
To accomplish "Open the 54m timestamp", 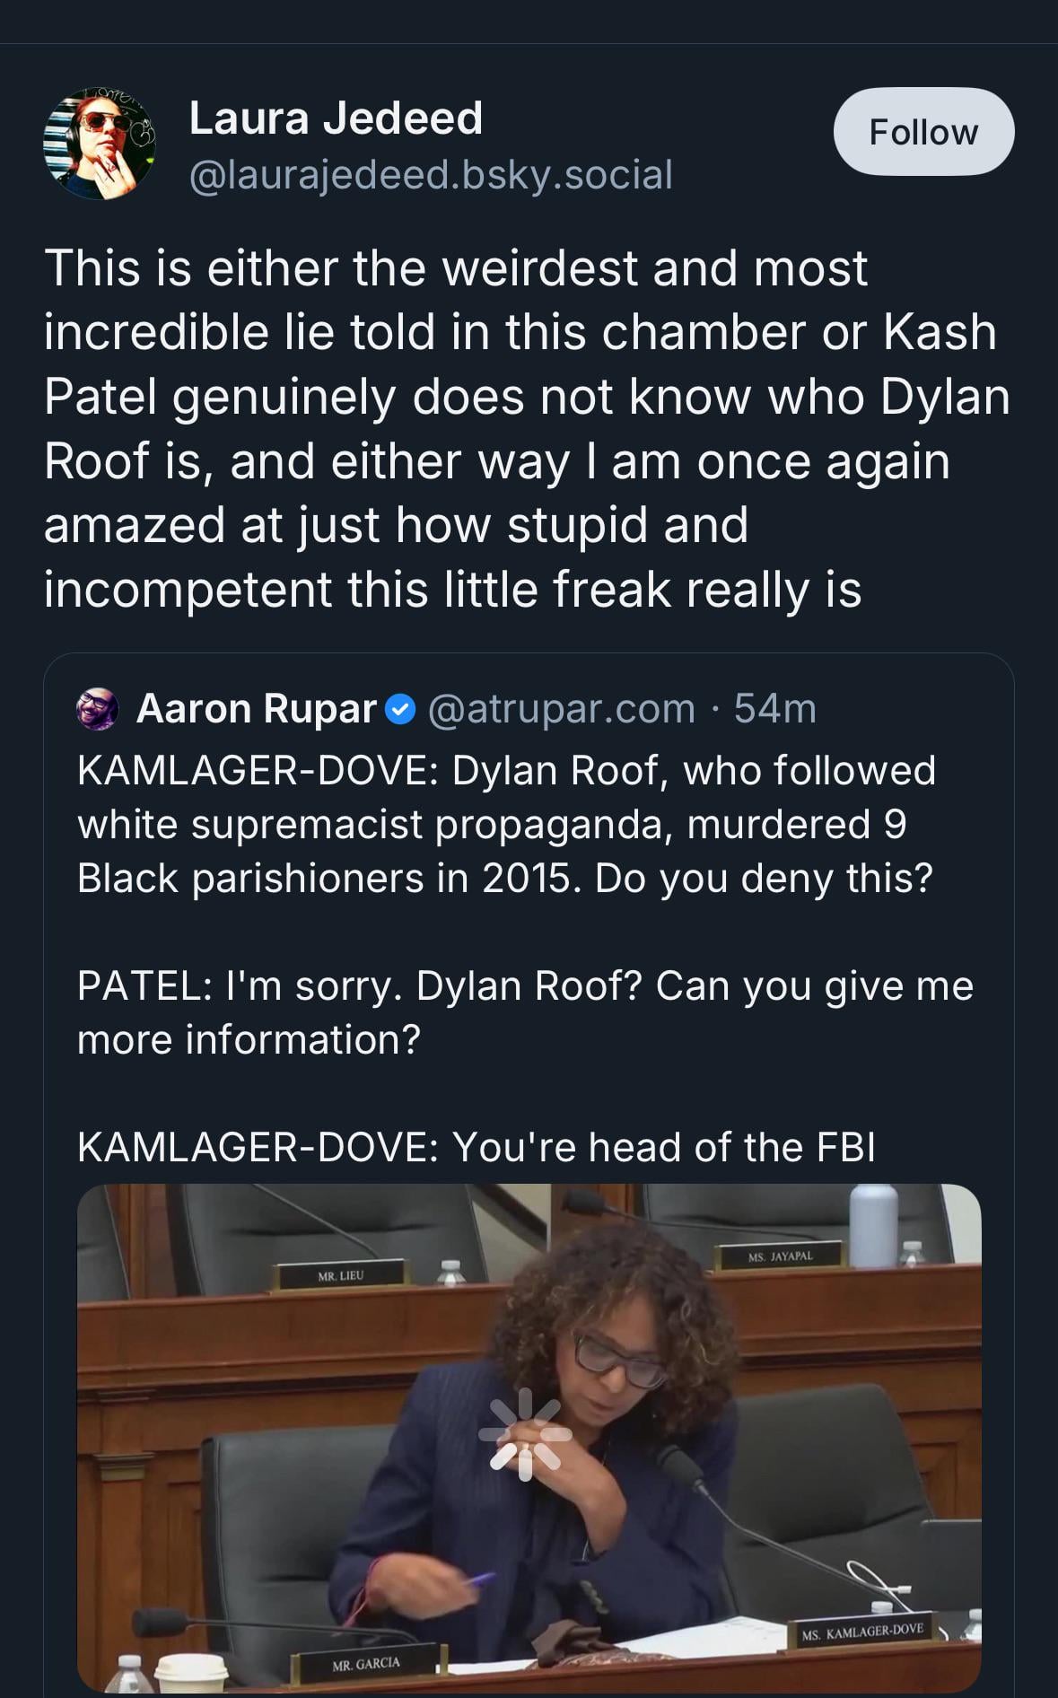I will 775,709.
